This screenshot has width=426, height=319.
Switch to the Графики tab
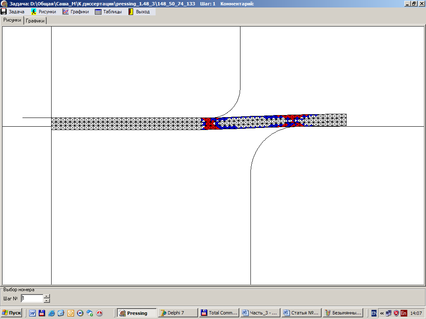pos(35,21)
